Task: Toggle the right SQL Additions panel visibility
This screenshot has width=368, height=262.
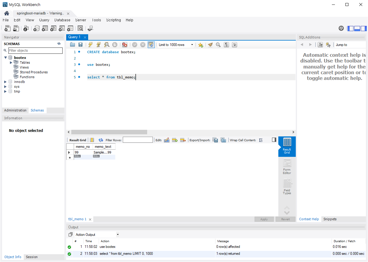Action: (x=364, y=29)
